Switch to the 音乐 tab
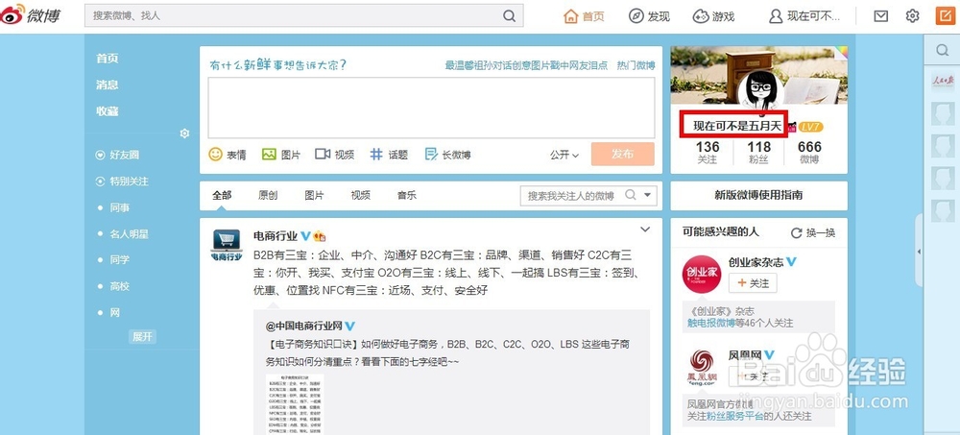Image resolution: width=960 pixels, height=435 pixels. click(407, 196)
